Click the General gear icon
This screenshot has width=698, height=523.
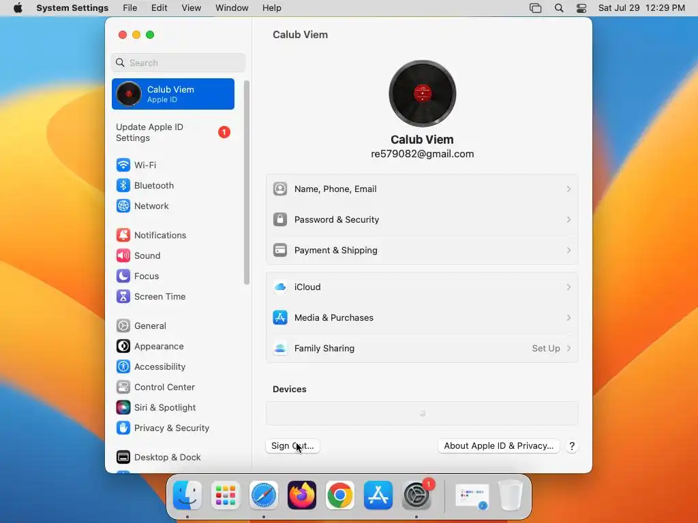coord(123,326)
